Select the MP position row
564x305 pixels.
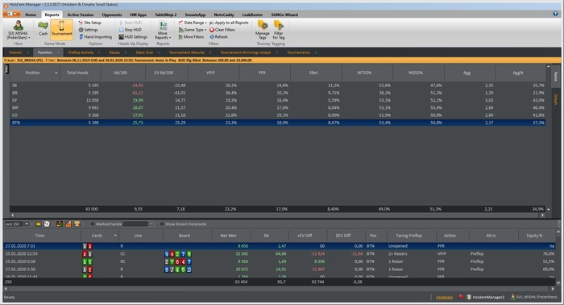pyautogui.click(x=278, y=107)
